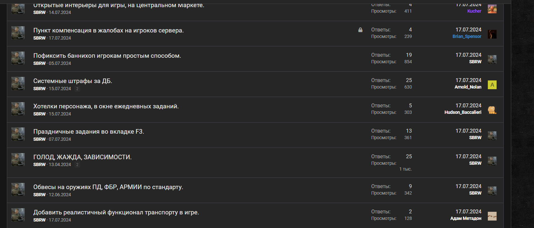Click SBRW author avatar beside Системные штрафы thread

tap(18, 84)
